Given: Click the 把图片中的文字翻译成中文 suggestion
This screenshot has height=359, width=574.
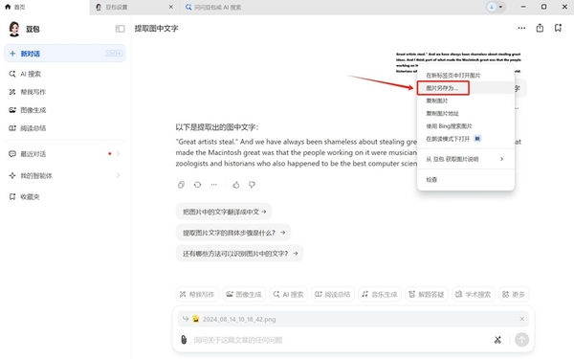Looking at the screenshot, I should tap(224, 212).
